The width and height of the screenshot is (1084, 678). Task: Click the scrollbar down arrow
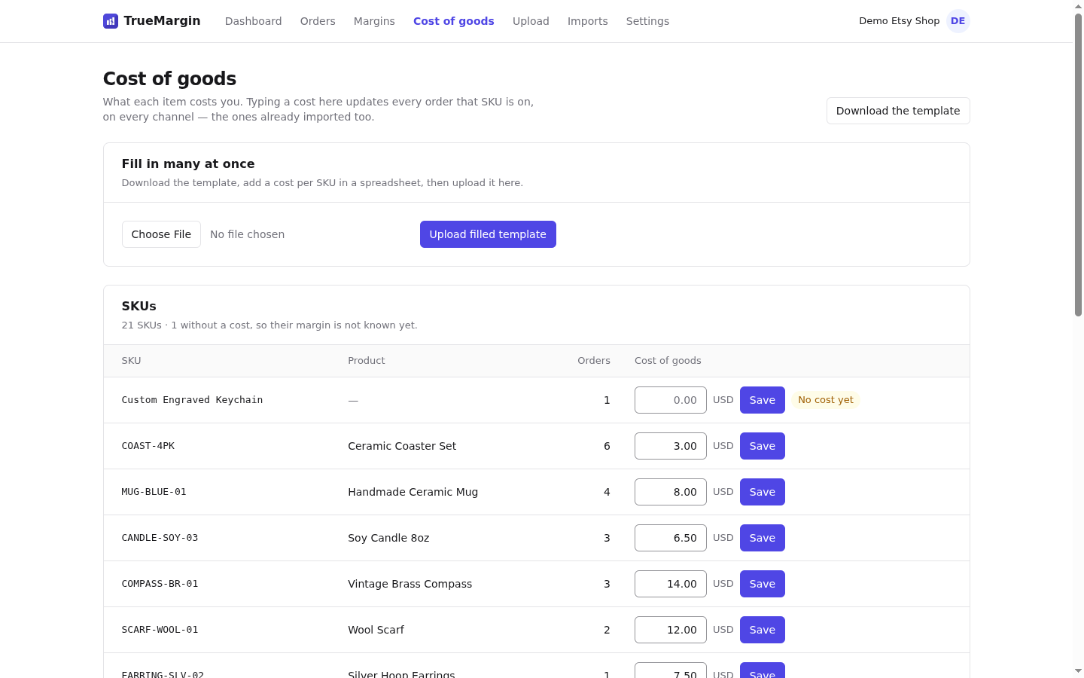click(x=1078, y=670)
